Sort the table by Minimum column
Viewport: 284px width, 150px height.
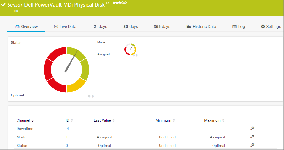165,120
